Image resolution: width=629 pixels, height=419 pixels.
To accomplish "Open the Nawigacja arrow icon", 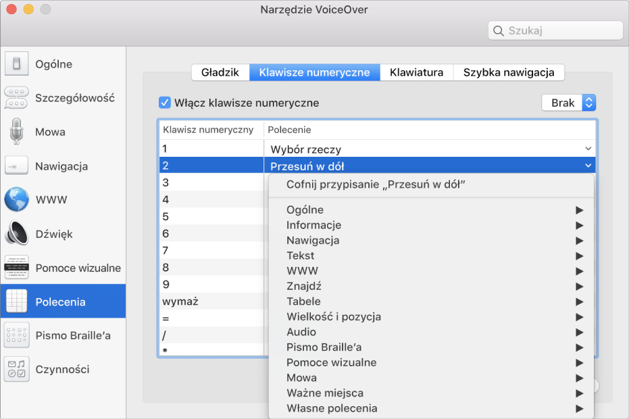I will 16,166.
